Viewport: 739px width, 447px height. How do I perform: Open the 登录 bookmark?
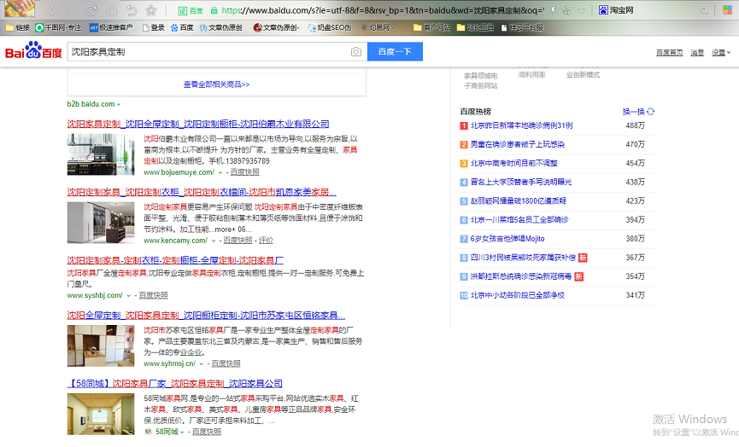click(x=154, y=27)
